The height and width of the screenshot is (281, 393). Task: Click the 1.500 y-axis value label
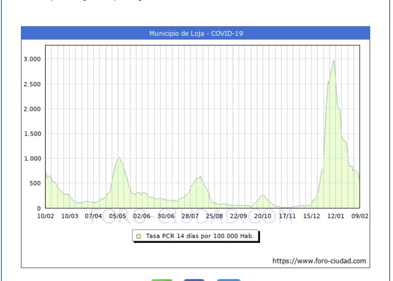click(32, 134)
